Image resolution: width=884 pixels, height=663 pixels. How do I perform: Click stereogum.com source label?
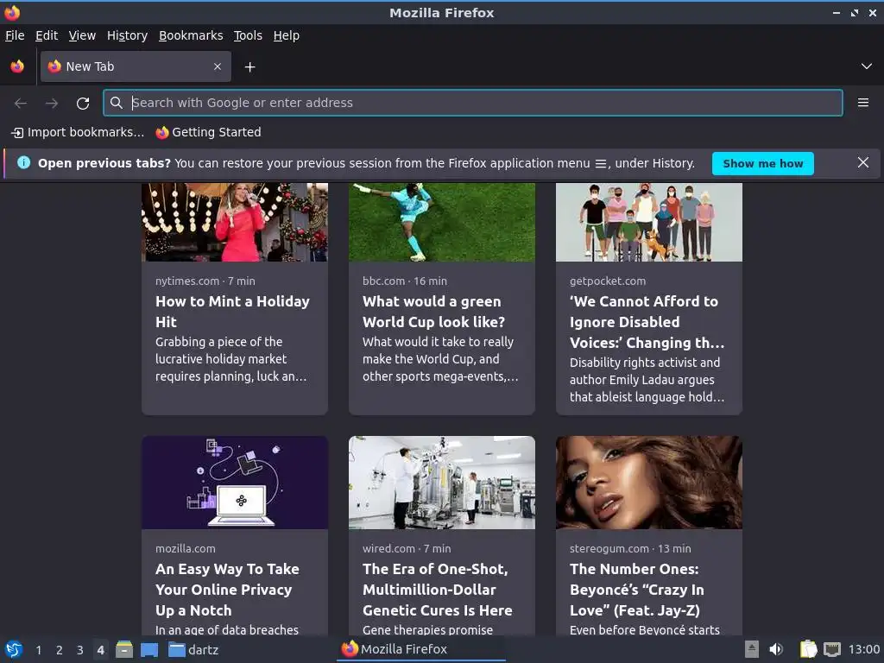(x=609, y=548)
